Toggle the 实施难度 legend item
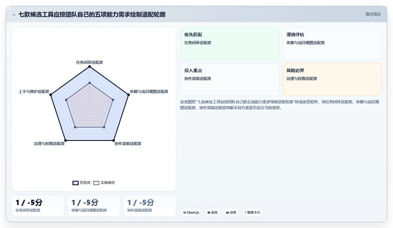393x228 pixels. (104, 183)
